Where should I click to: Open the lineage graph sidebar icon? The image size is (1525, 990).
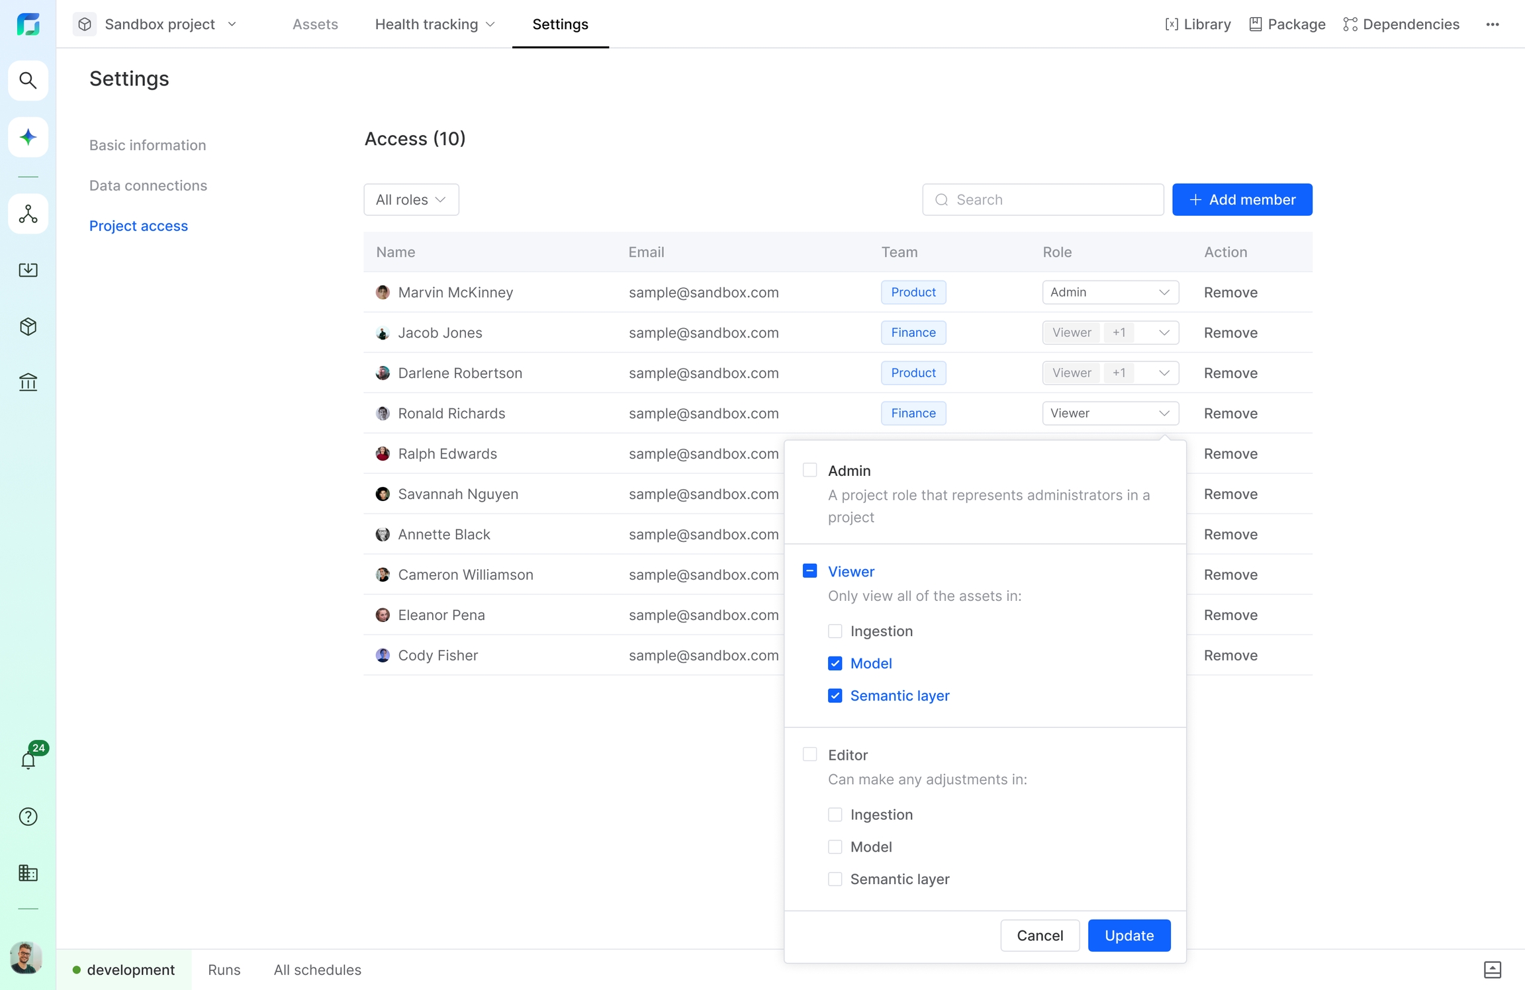(x=28, y=214)
